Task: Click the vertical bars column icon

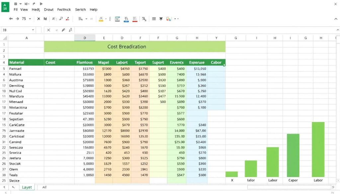Action: point(80,19)
